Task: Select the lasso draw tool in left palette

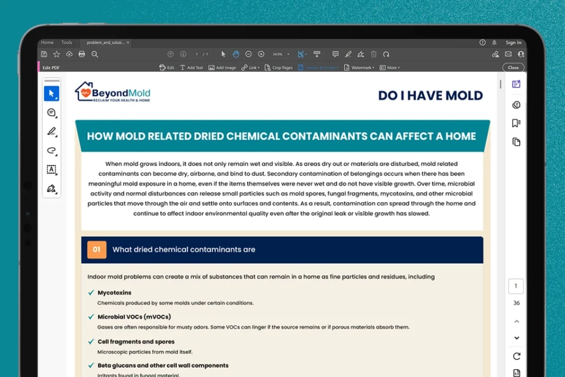Action: coord(51,151)
